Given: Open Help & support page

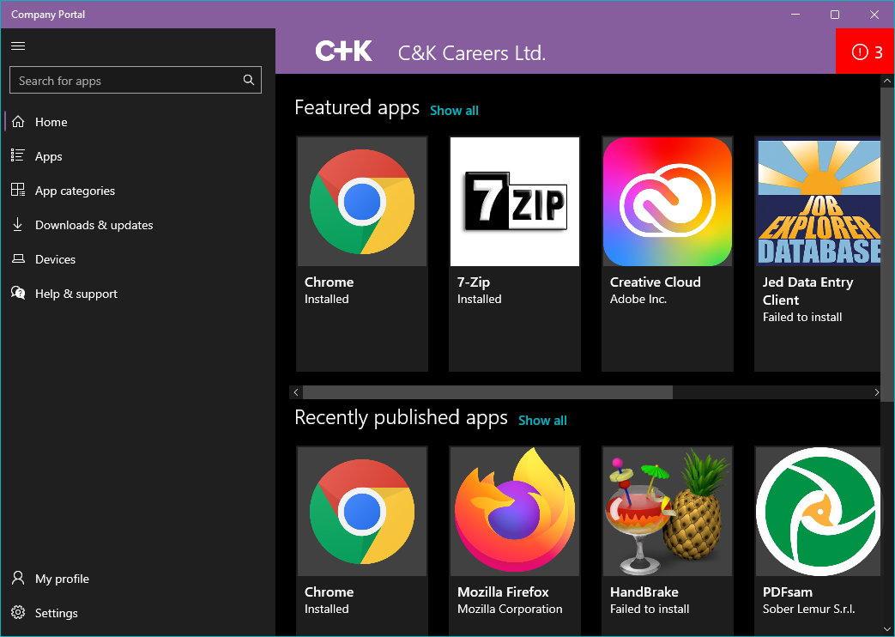Looking at the screenshot, I should [x=76, y=294].
